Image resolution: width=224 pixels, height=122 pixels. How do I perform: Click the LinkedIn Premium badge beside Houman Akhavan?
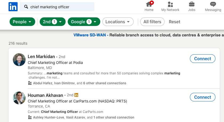click(76, 95)
